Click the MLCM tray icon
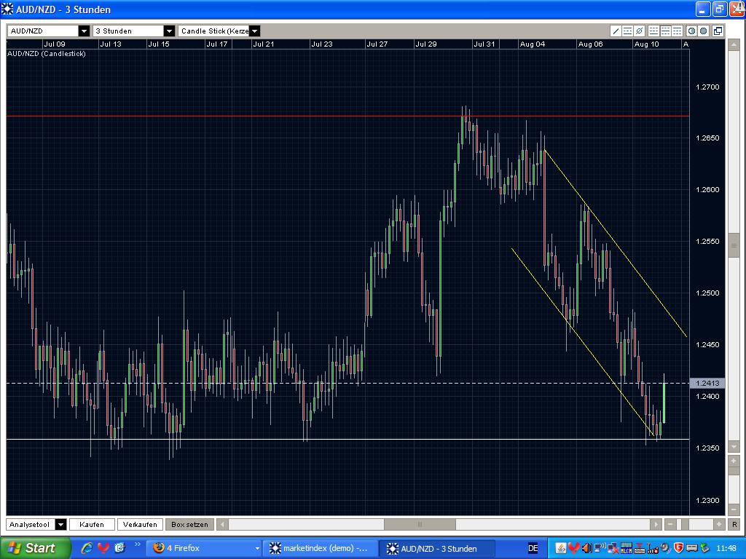 point(627,548)
